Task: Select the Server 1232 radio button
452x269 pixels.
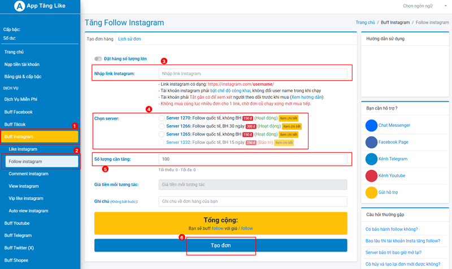Action: point(162,143)
